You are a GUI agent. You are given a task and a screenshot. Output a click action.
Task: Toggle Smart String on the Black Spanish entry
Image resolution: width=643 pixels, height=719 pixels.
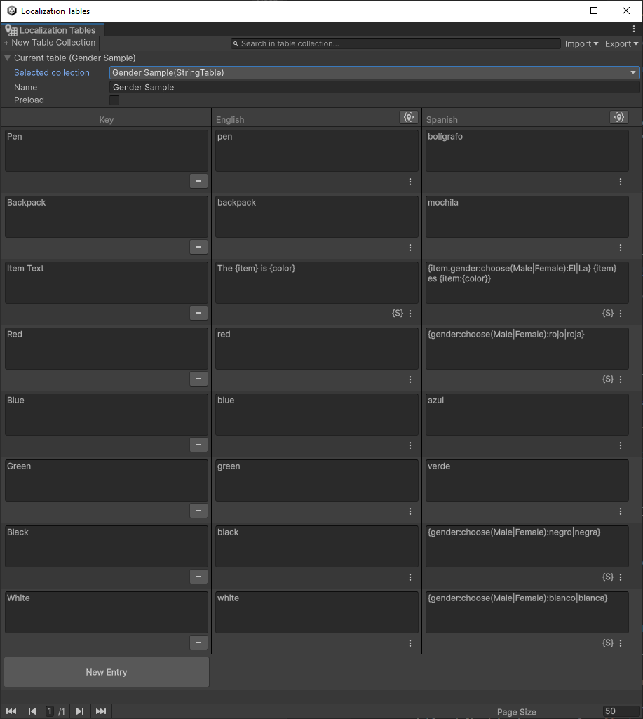pyautogui.click(x=607, y=577)
